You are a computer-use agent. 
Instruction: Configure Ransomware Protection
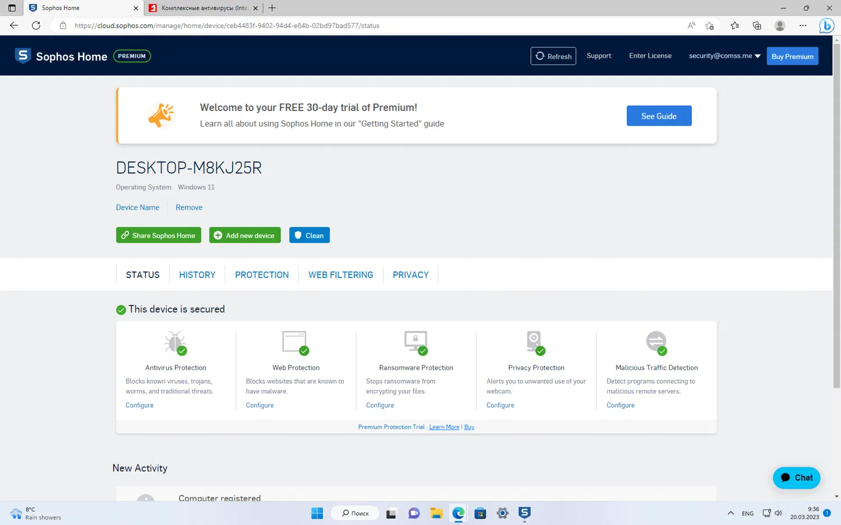pyautogui.click(x=380, y=405)
